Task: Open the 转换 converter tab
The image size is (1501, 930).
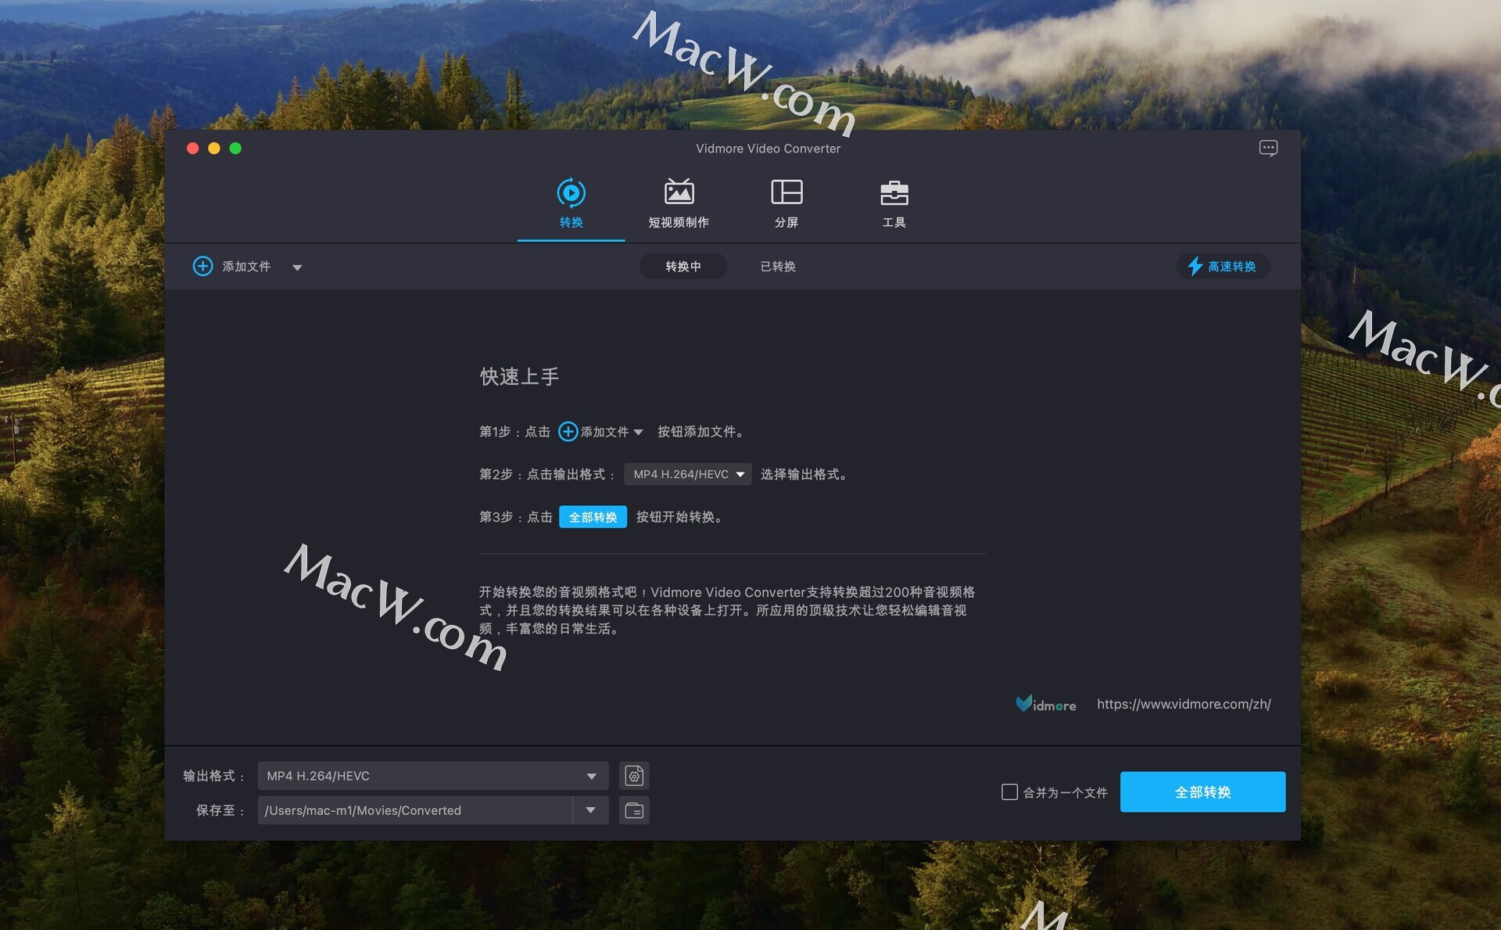Action: (x=571, y=205)
